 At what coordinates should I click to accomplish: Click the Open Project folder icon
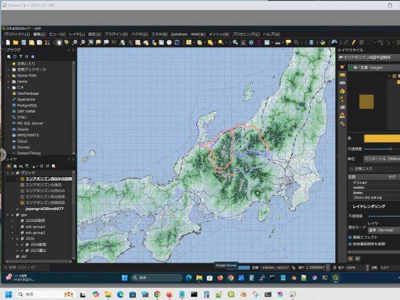[16, 43]
